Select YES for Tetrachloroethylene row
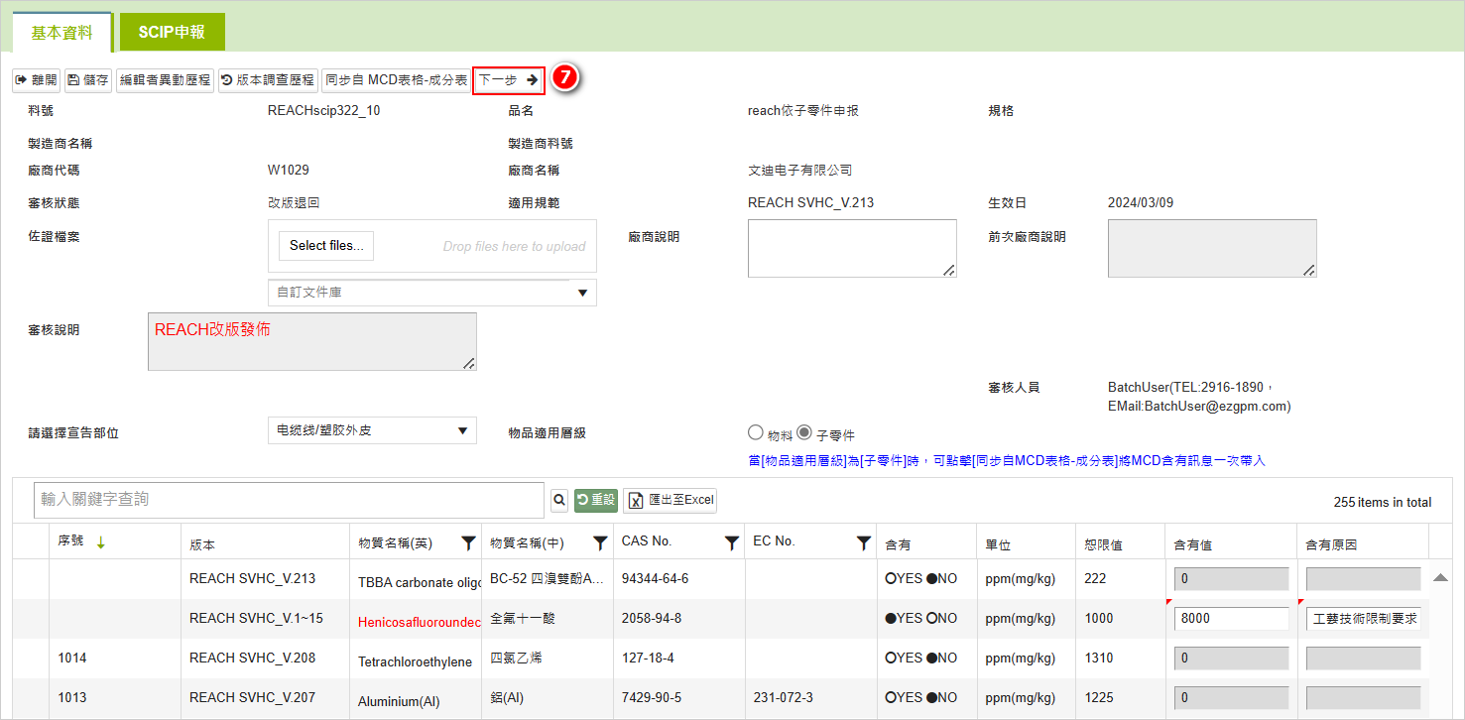The height and width of the screenshot is (720, 1465). [891, 659]
